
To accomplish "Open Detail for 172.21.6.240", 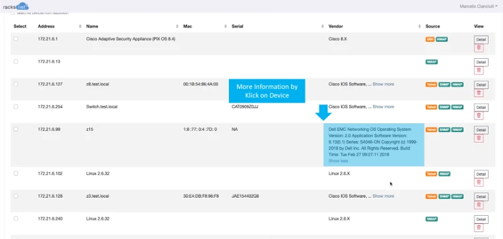I will tap(481, 220).
